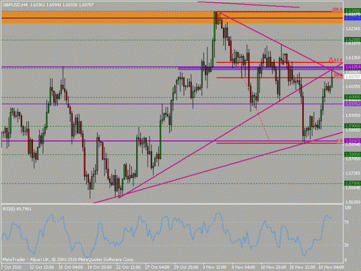Click the 61.8 Fibonacci level label
The width and height of the screenshot is (361, 271).
pyautogui.click(x=337, y=60)
